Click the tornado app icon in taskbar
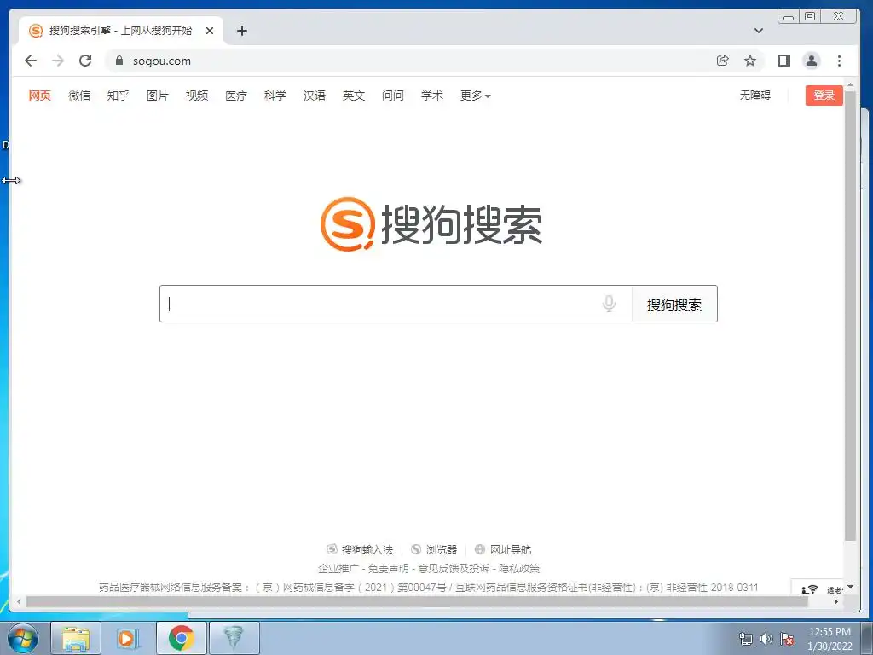This screenshot has width=873, height=655. point(234,638)
